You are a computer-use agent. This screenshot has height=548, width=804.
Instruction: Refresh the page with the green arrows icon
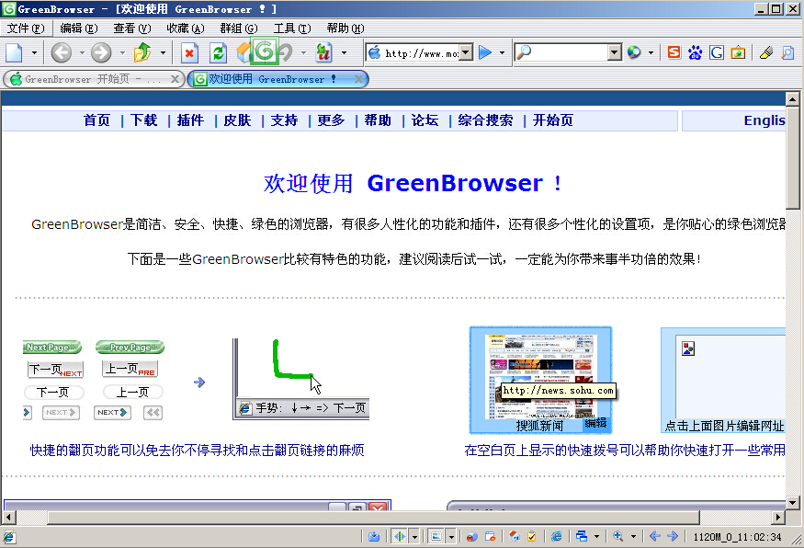pos(219,52)
